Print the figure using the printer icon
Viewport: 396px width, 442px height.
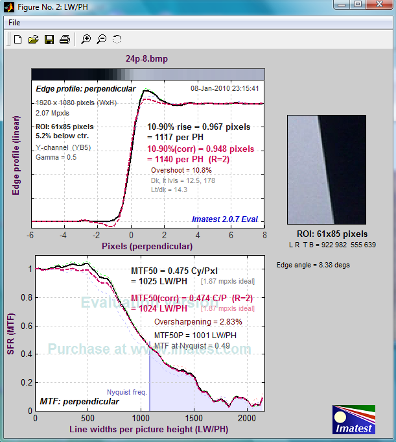click(x=64, y=40)
